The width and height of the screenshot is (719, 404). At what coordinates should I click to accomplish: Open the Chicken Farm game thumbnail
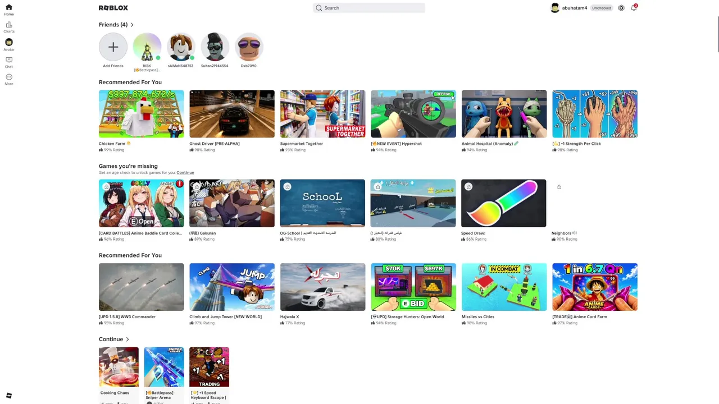(x=141, y=114)
